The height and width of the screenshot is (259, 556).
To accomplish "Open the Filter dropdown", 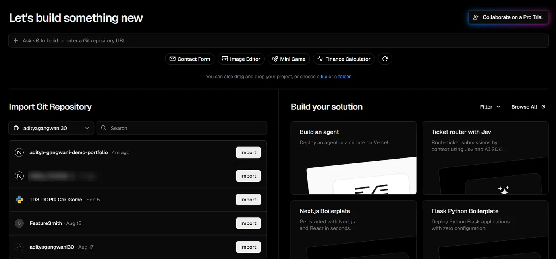I will [x=490, y=107].
